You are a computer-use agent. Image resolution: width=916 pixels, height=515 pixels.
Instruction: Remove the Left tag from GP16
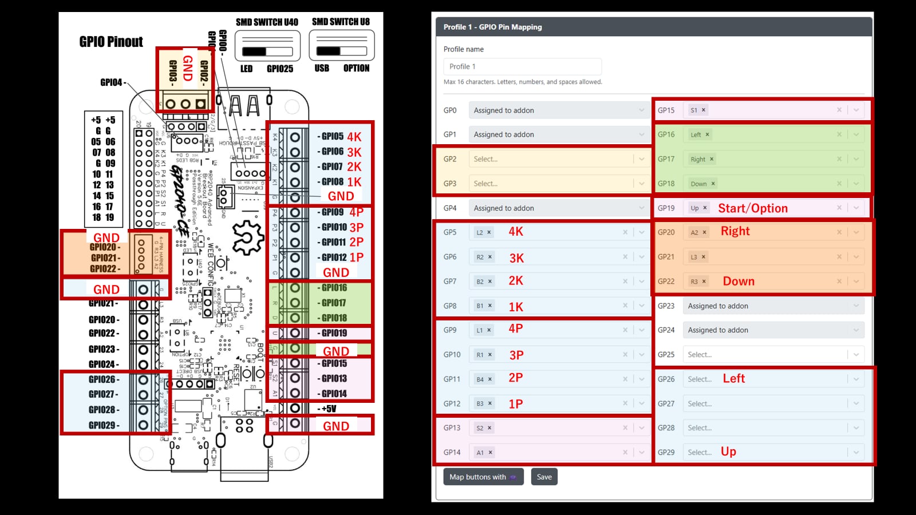tap(707, 134)
